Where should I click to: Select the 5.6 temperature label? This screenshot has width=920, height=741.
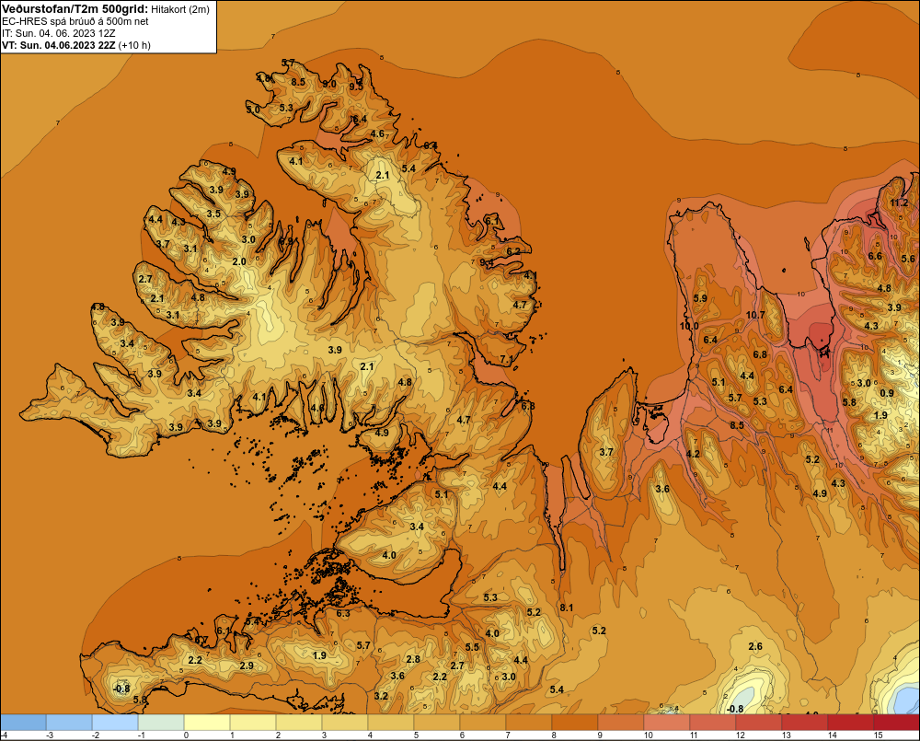[x=908, y=259]
